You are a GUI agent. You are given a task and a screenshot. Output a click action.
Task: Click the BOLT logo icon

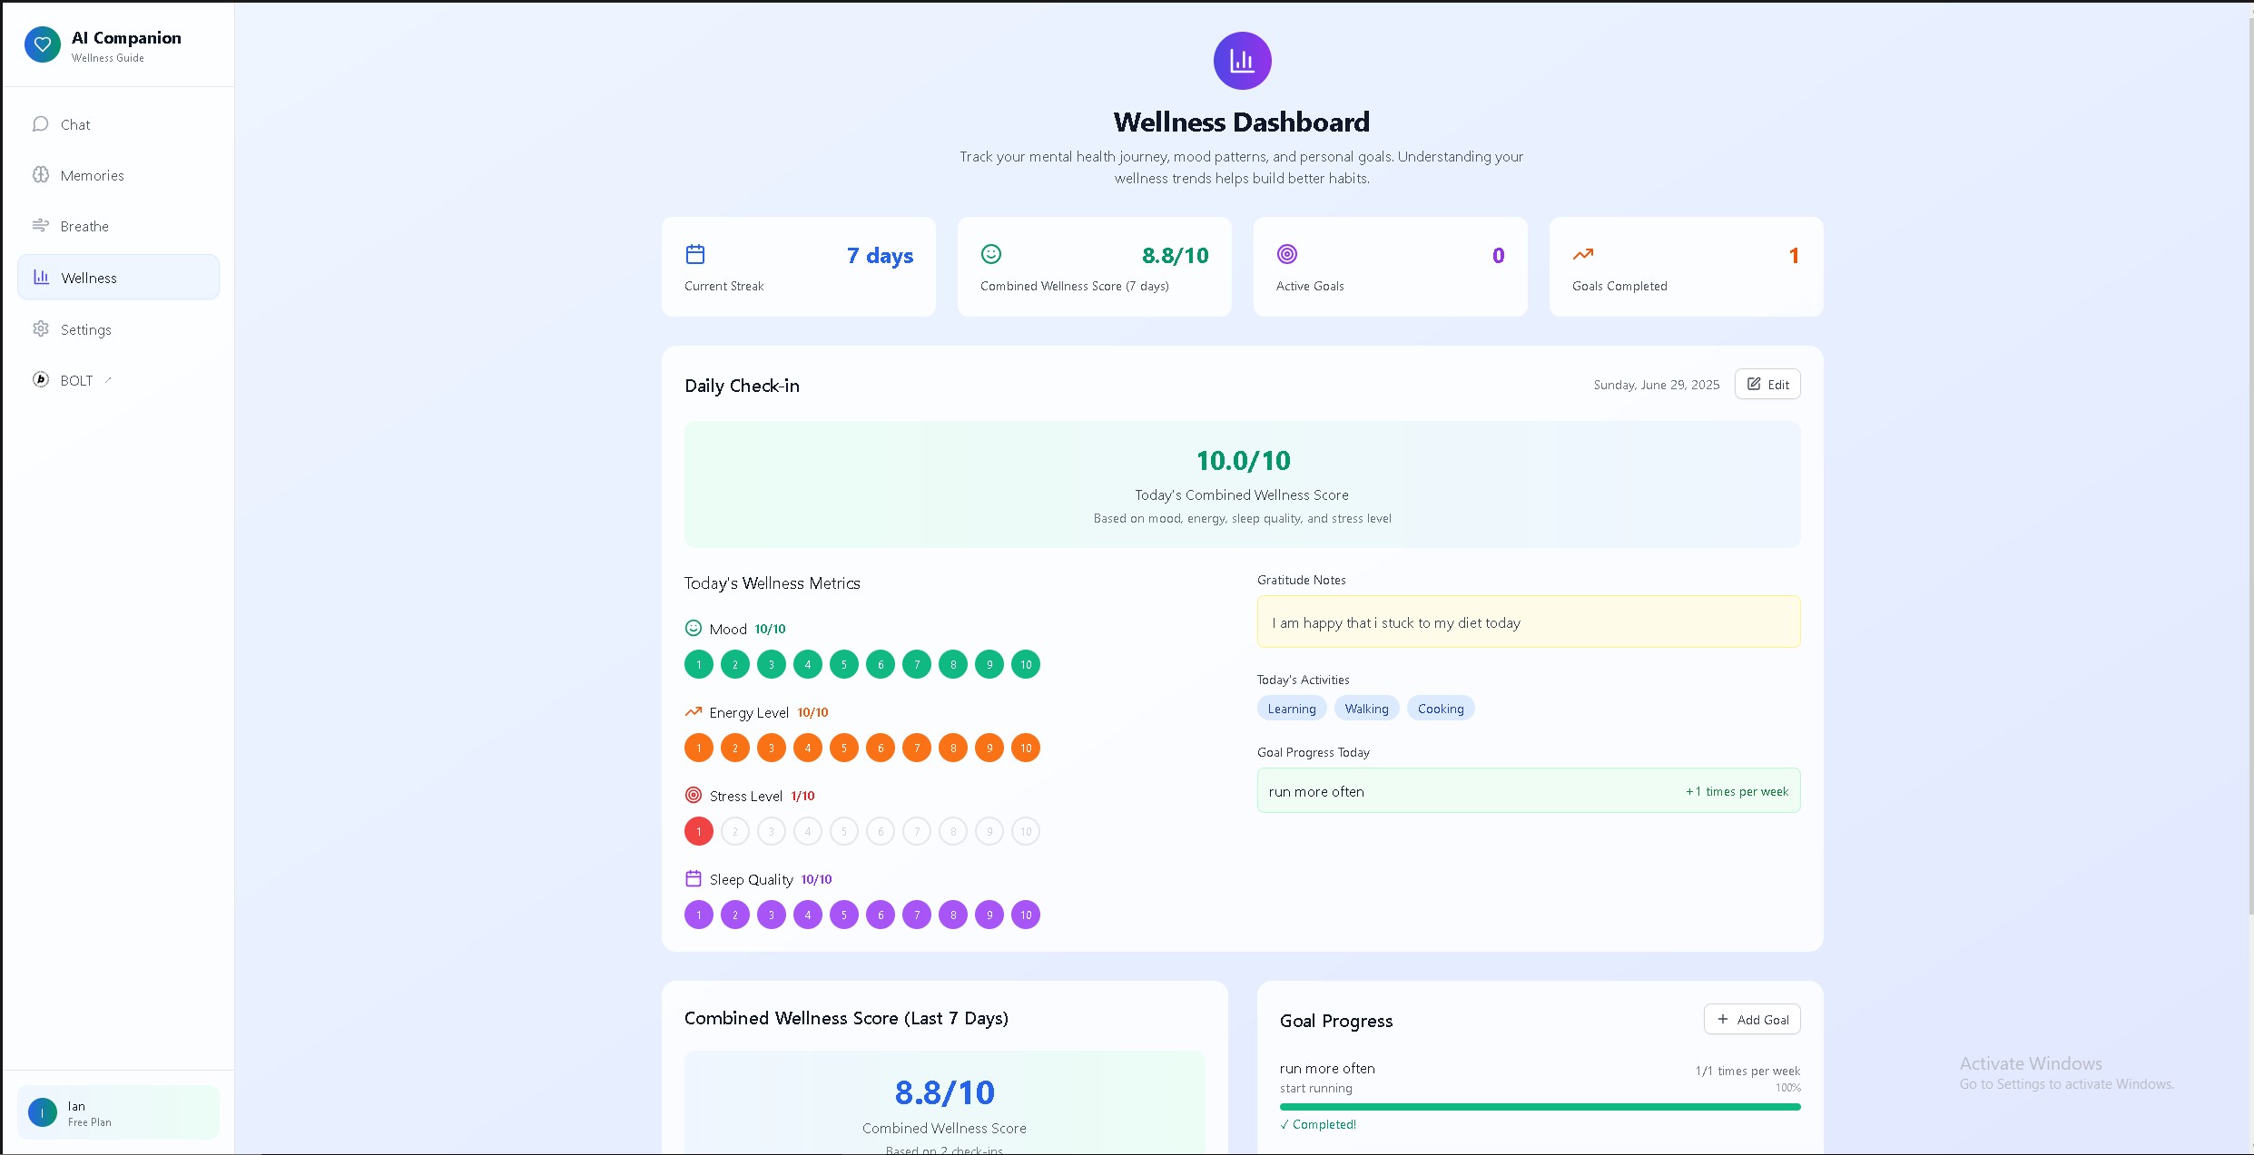click(41, 380)
